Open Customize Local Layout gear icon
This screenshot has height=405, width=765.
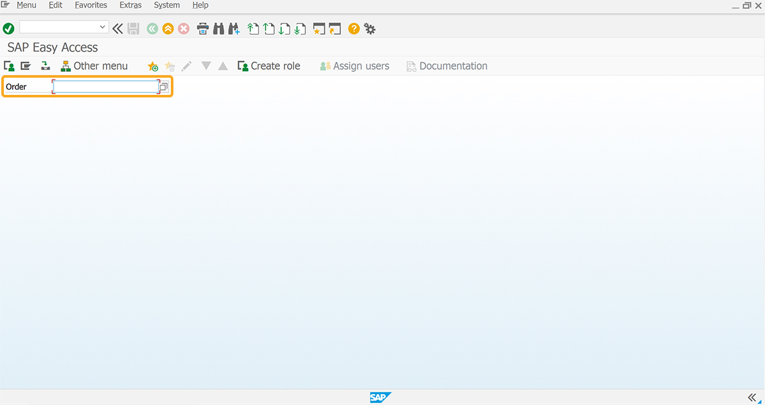point(370,29)
